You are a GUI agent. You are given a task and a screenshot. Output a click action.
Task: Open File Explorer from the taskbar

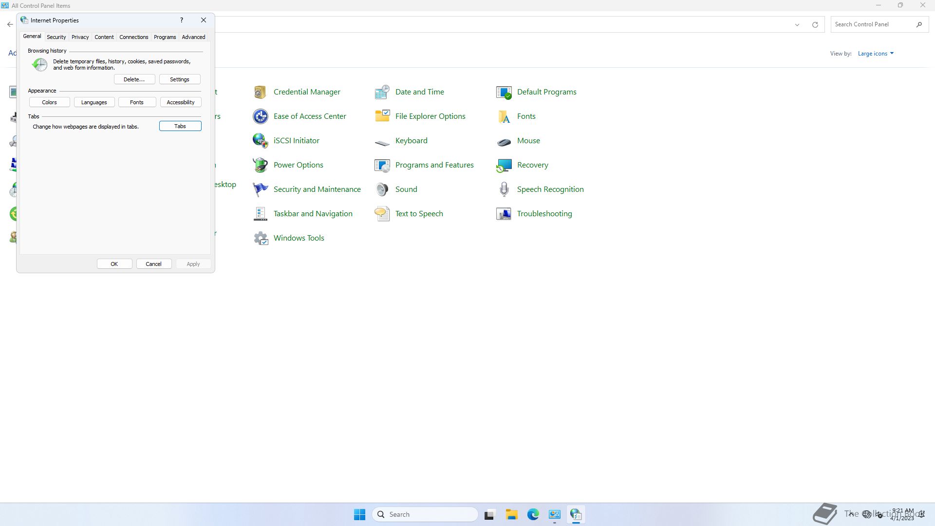(x=511, y=514)
